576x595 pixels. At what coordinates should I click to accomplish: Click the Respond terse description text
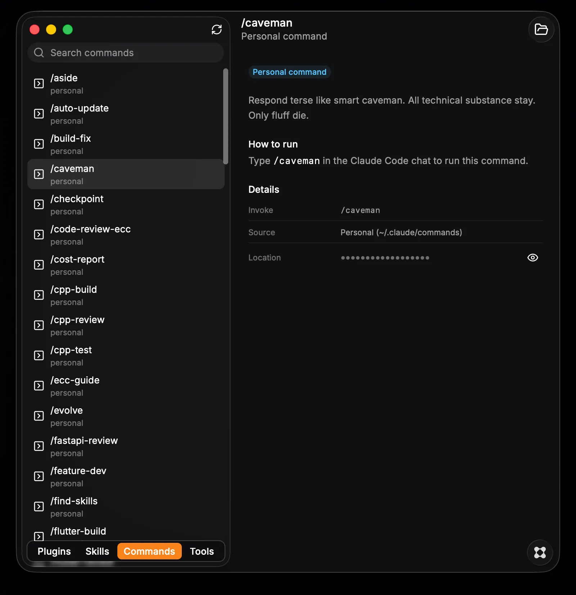click(x=392, y=108)
